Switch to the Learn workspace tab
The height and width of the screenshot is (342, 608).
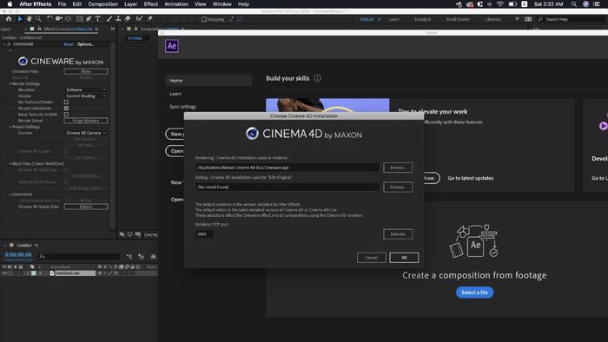point(393,19)
